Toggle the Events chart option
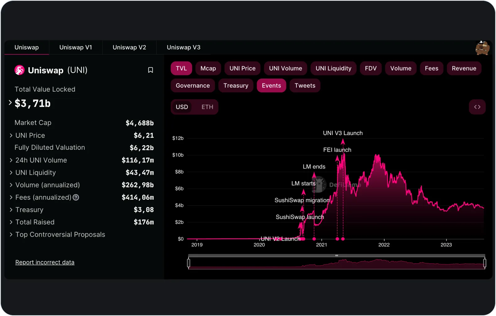Viewport: 496px width, 316px height. click(x=271, y=86)
